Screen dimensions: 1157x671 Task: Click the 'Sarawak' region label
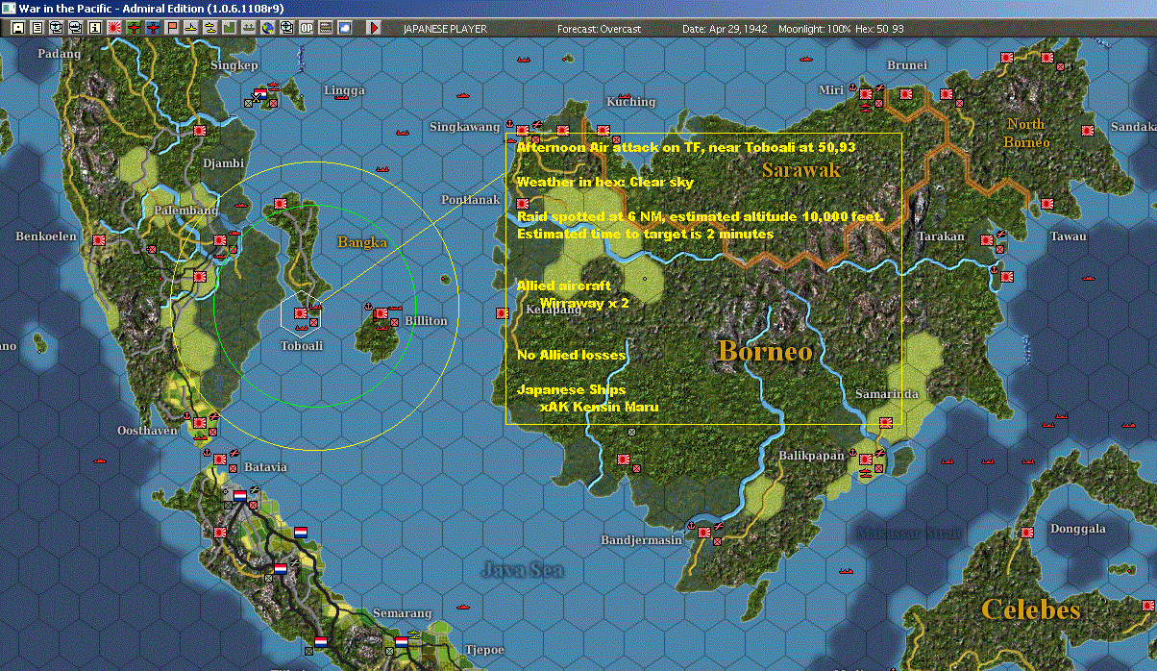801,170
